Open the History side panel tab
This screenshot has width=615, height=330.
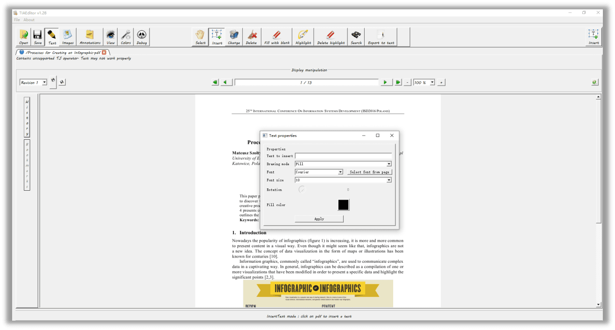(27, 117)
